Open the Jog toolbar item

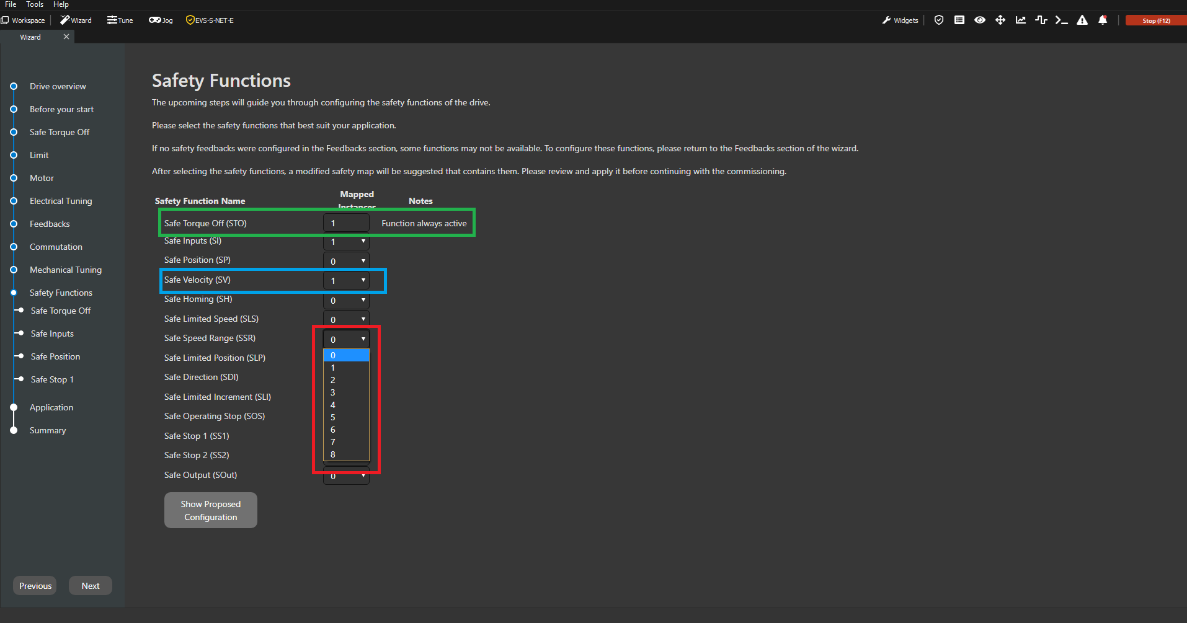(161, 20)
